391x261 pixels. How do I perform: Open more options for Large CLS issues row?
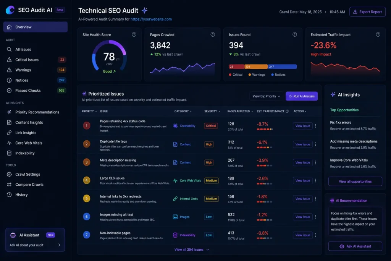[x=316, y=180]
